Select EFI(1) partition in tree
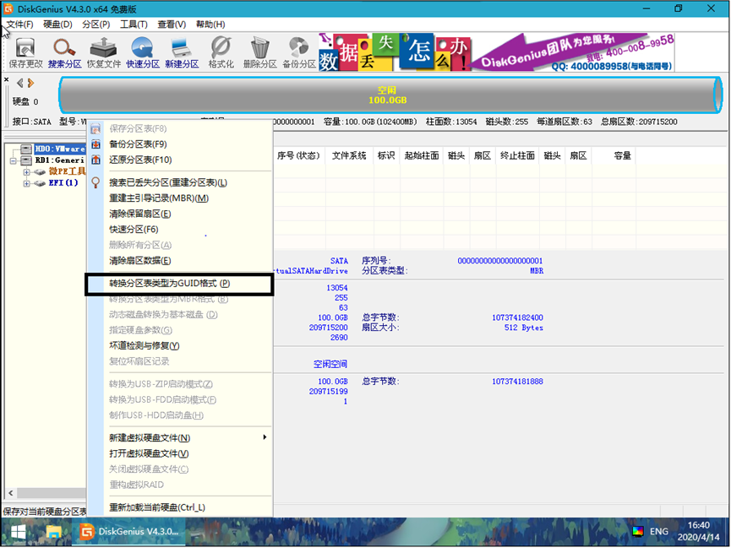Screen dimensions: 731x553 63,182
